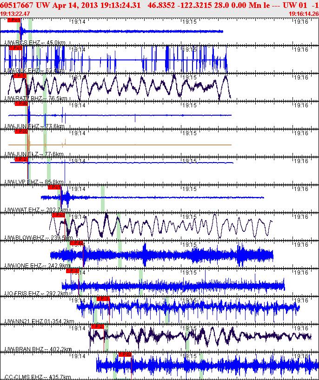Click the Pd2 pick flag on LONE trace
319x380 pixels.
tap(77, 243)
